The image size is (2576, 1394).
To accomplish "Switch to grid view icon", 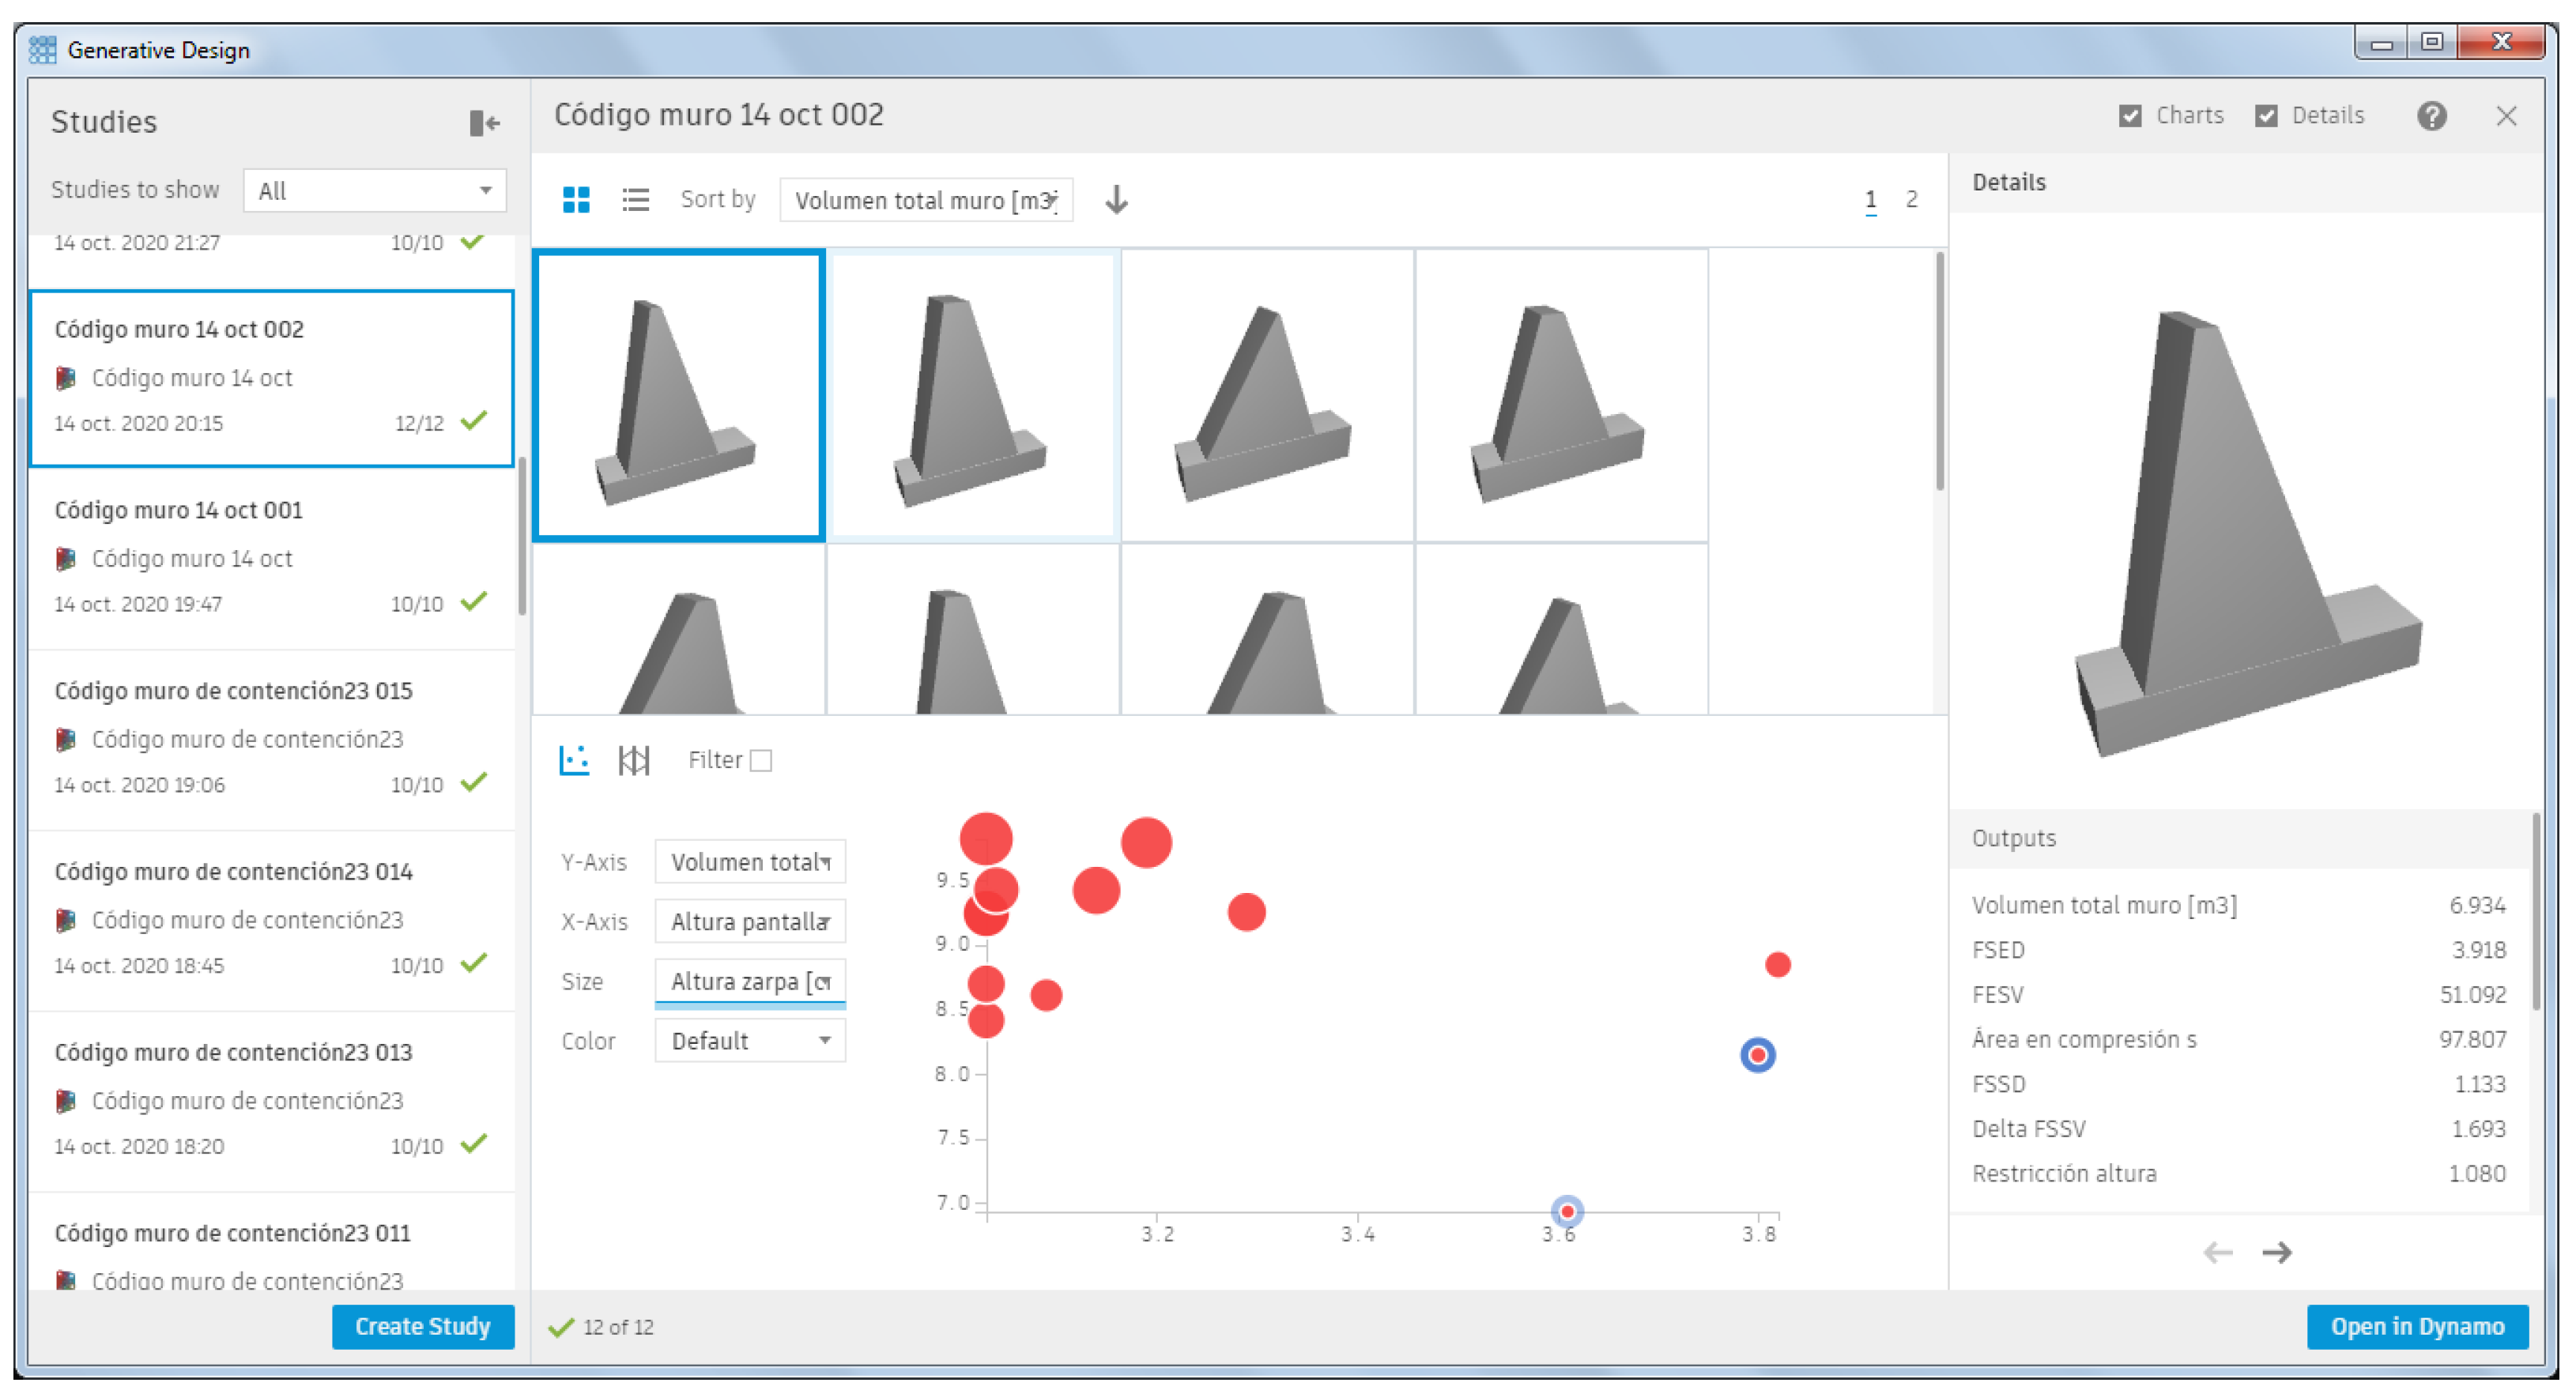I will (x=576, y=200).
